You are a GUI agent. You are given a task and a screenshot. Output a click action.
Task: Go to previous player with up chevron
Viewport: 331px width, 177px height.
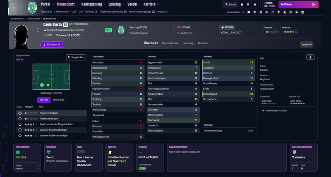point(38,28)
